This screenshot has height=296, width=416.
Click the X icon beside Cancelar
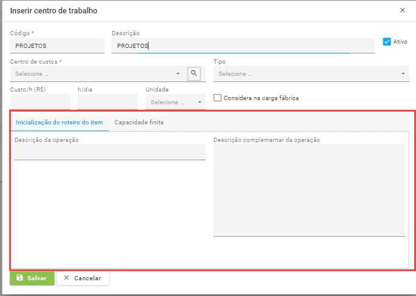(67, 278)
